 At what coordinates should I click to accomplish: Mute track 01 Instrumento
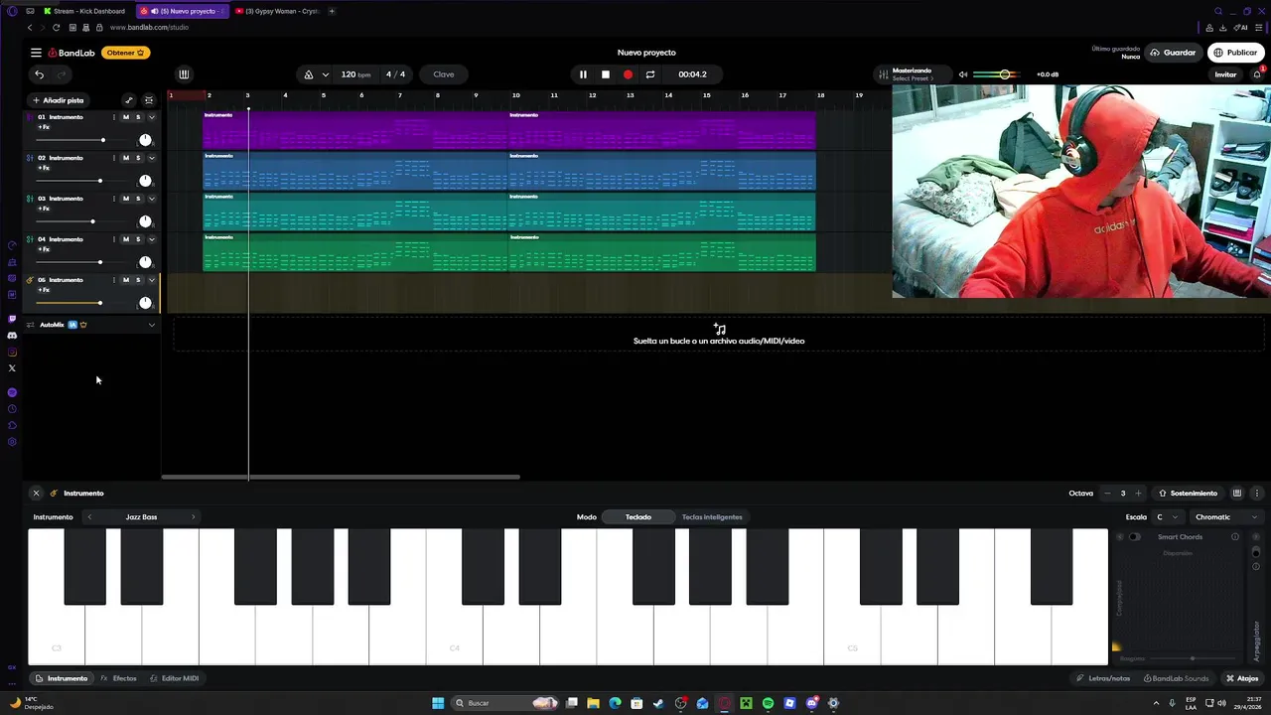(x=125, y=117)
